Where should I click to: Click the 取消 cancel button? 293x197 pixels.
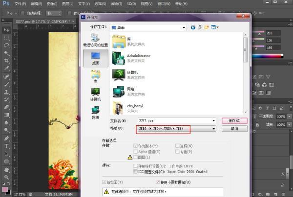(x=234, y=129)
